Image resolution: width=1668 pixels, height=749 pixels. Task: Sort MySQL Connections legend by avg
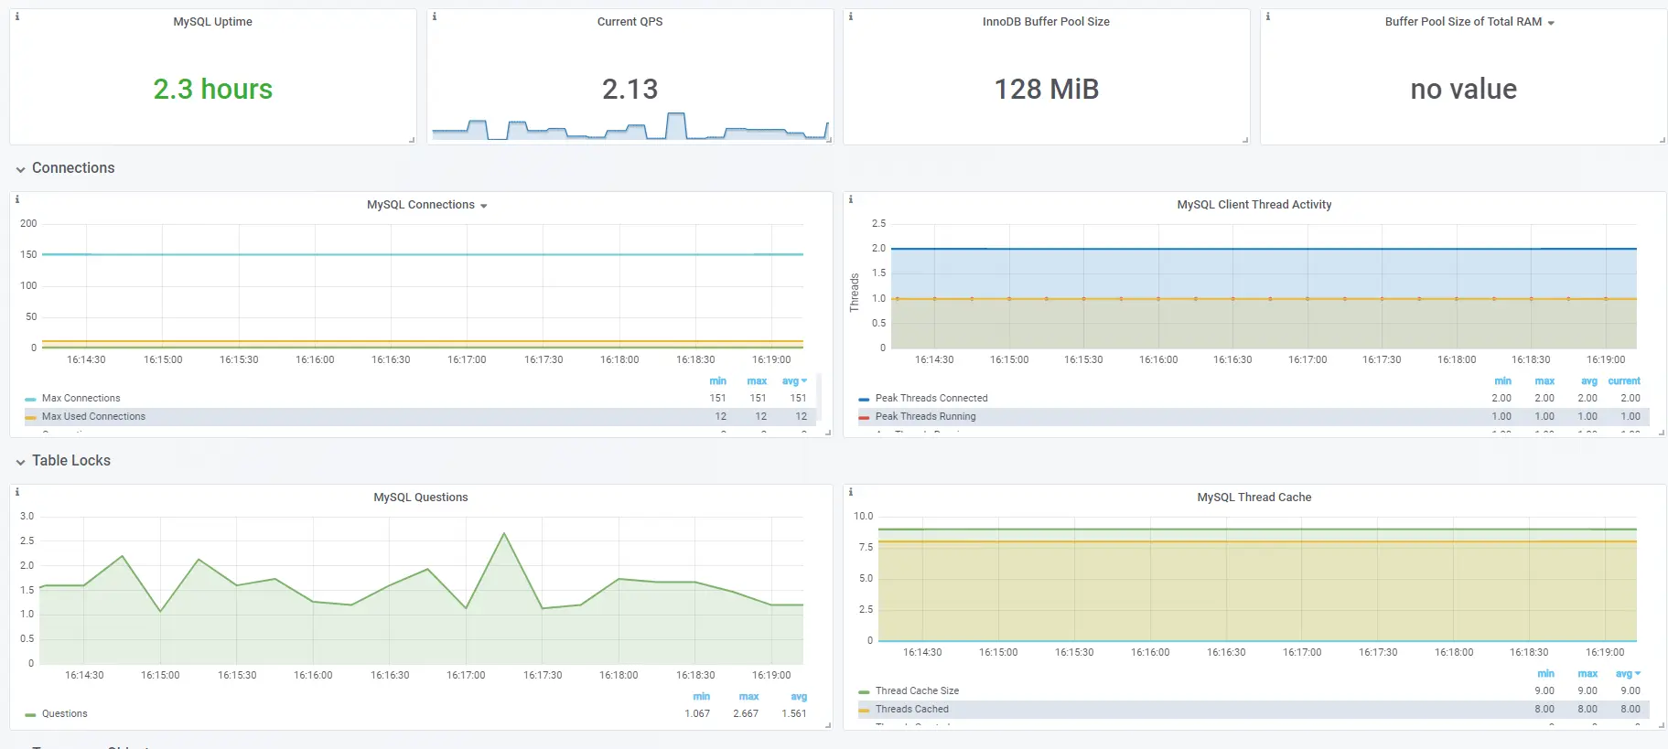point(794,381)
